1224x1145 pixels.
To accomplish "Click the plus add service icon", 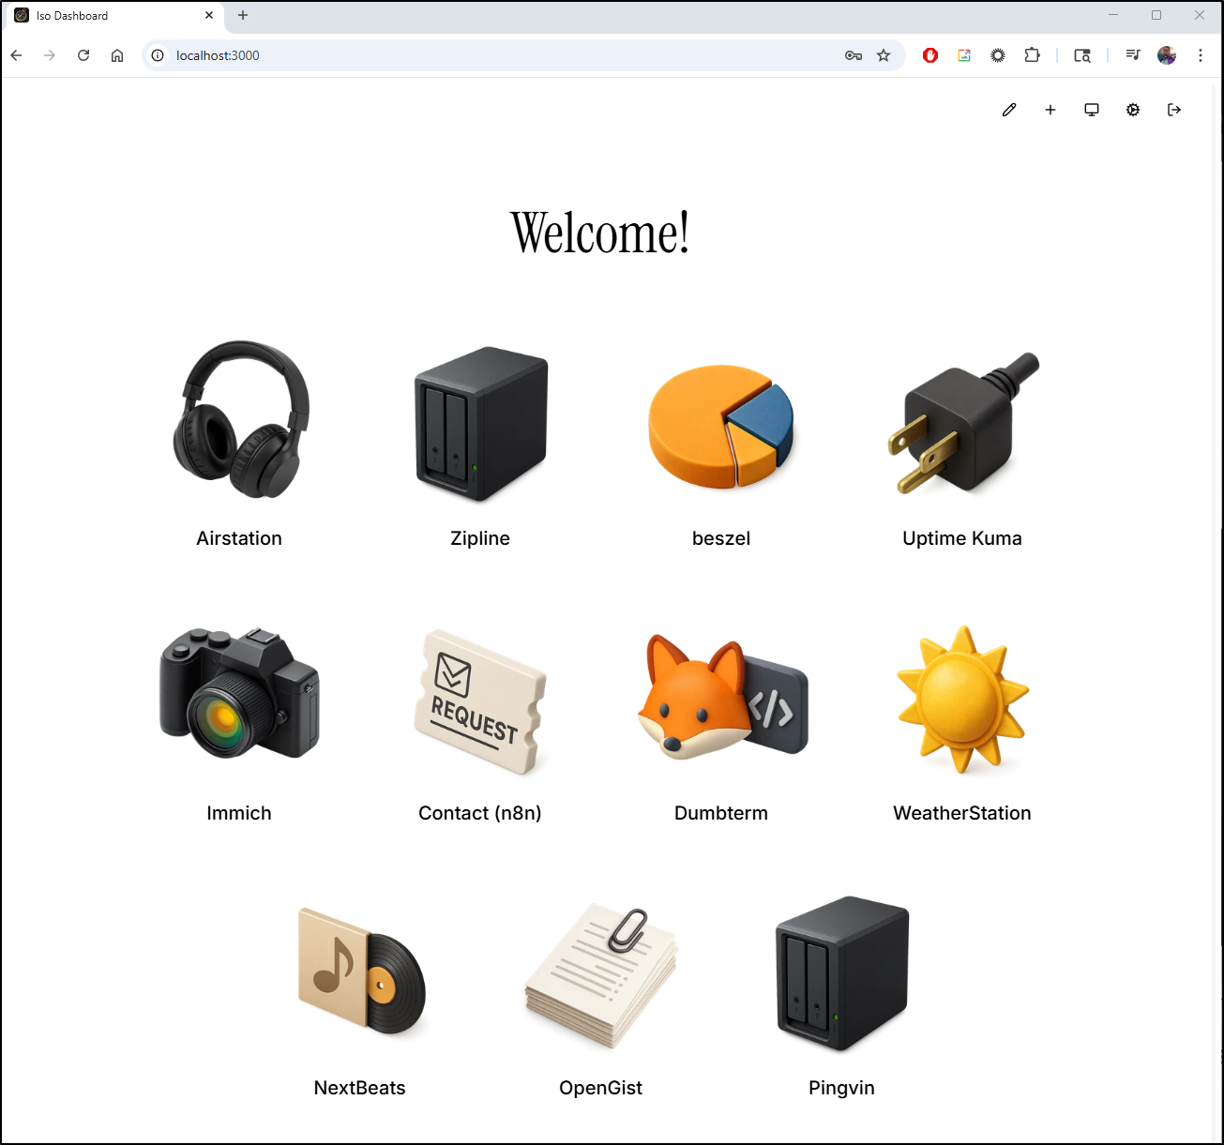I will (x=1050, y=110).
